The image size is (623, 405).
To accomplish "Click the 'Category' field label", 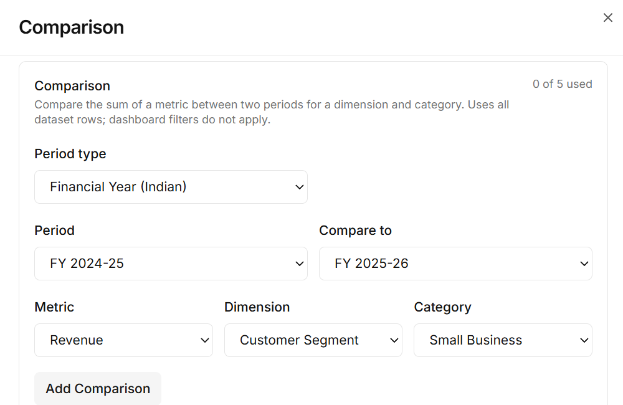I will click(x=442, y=307).
